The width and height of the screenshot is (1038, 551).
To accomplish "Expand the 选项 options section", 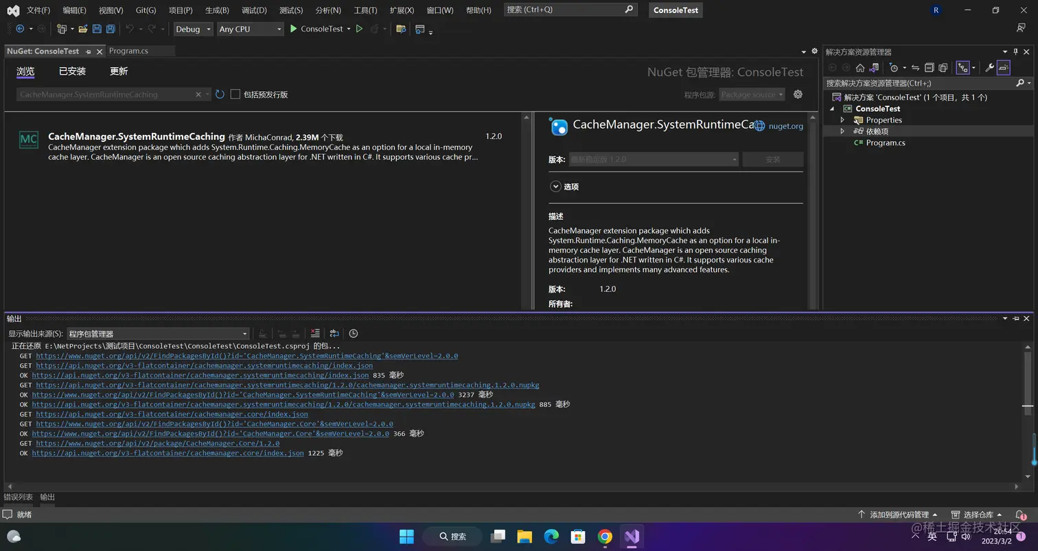I will point(555,186).
